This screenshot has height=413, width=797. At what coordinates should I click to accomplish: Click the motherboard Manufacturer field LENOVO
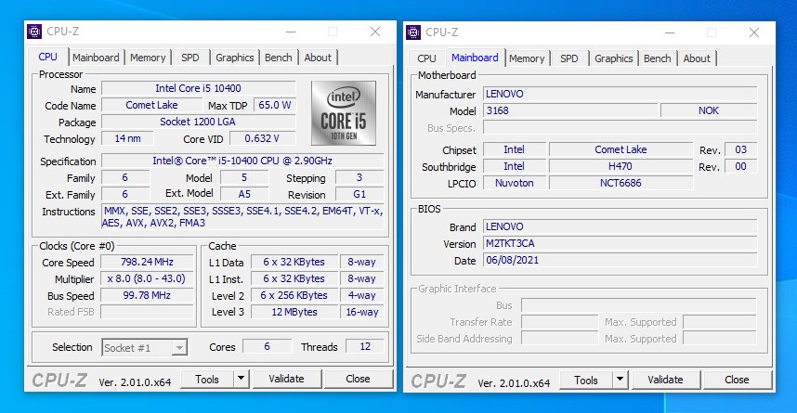coord(621,94)
